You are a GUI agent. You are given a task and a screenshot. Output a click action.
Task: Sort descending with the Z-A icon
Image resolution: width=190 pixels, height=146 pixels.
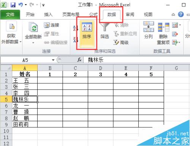[x=76, y=39]
